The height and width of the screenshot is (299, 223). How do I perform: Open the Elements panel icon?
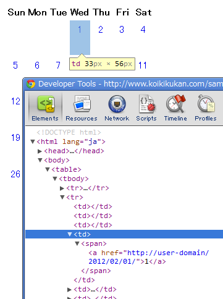pyautogui.click(x=46, y=104)
